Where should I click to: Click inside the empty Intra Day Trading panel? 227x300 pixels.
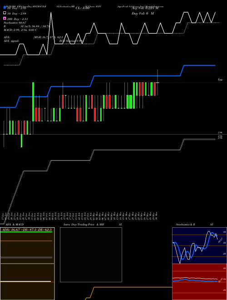tap(91, 255)
